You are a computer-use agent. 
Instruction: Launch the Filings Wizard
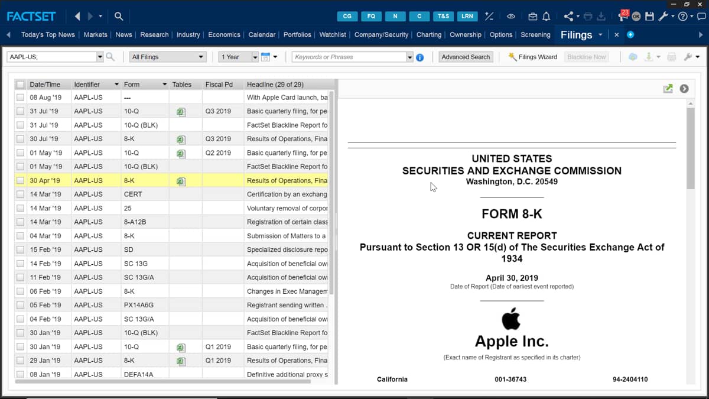coord(533,57)
